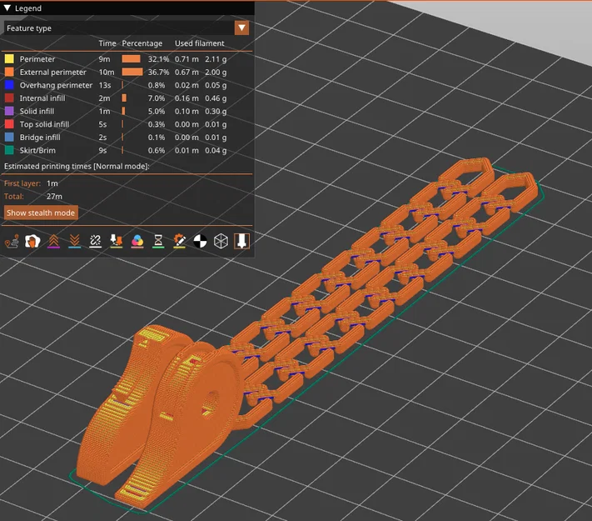Click the Percentage column header
The width and height of the screenshot is (592, 521).
[142, 43]
